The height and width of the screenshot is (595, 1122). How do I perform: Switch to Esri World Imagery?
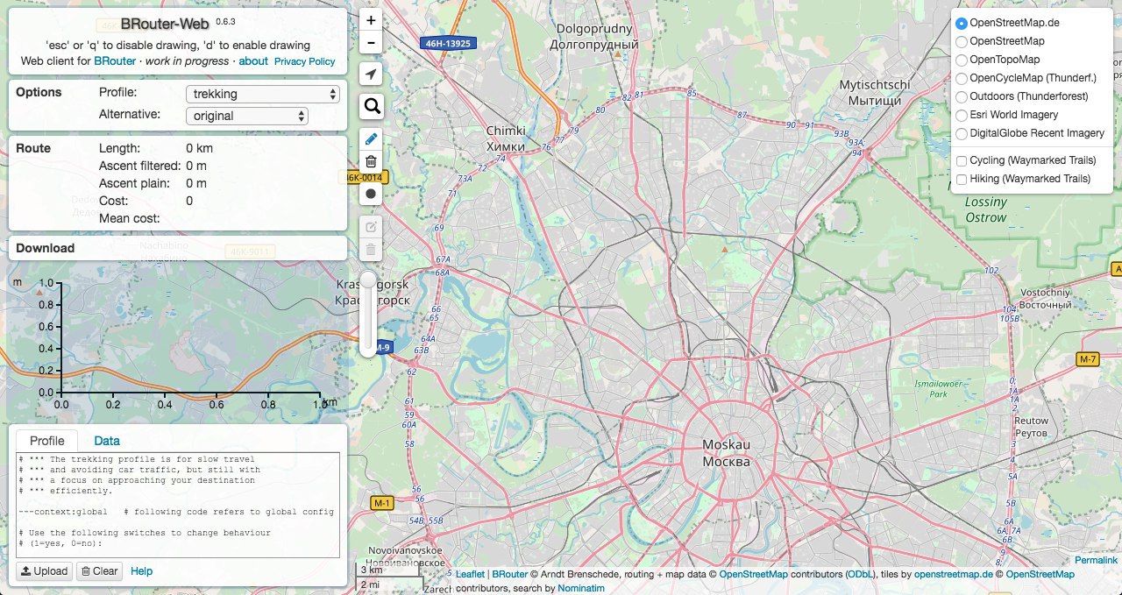click(962, 115)
